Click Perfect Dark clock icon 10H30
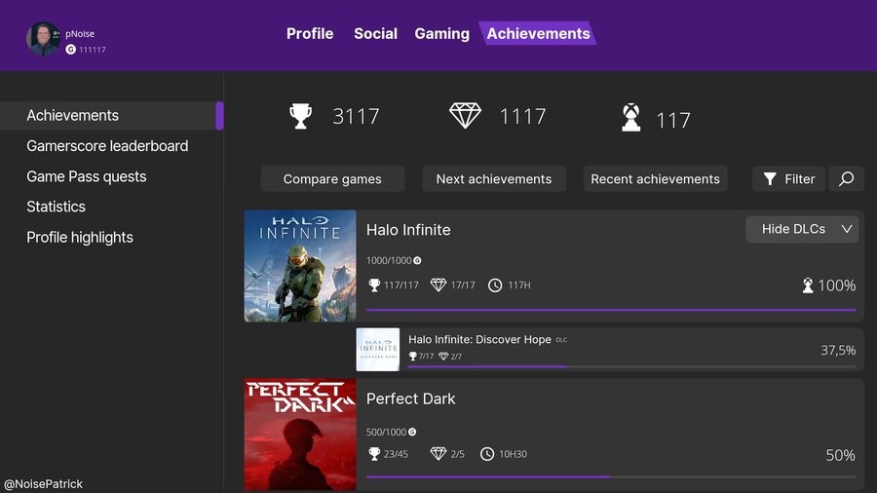877x493 pixels. tap(487, 454)
